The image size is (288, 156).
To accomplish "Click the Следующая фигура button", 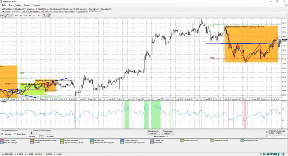I will pyautogui.click(x=167, y=132).
